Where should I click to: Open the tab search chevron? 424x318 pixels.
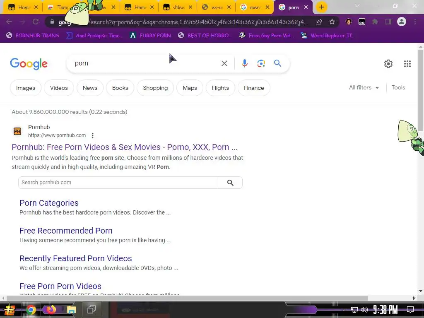[357, 6]
